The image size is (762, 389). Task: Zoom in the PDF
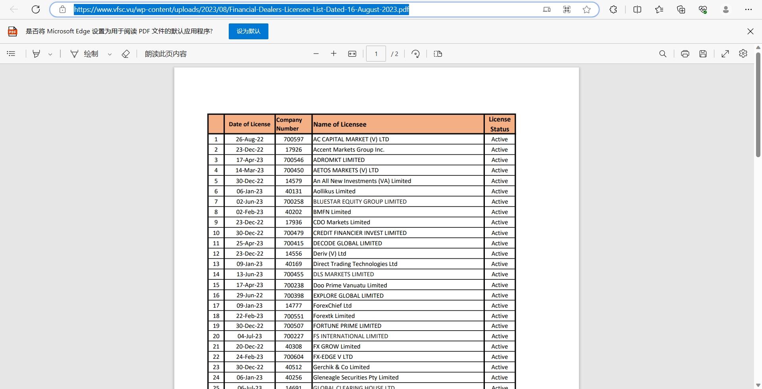(x=334, y=54)
